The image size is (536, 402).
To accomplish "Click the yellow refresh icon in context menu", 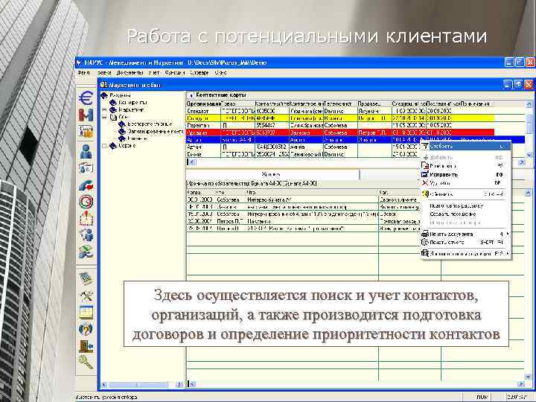I will click(425, 194).
